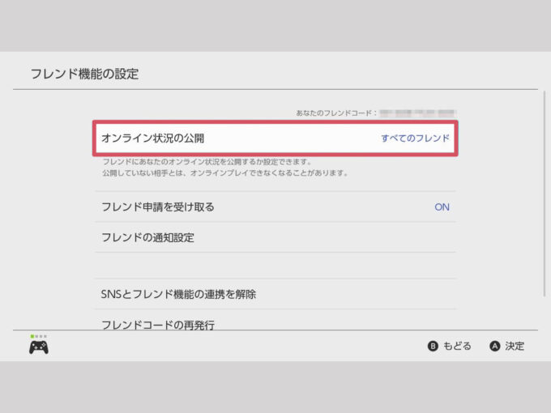Click the green player indicator dots
The height and width of the screenshot is (413, 551).
pyautogui.click(x=39, y=336)
